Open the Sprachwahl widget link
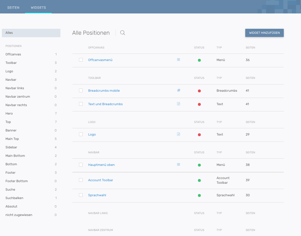This screenshot has height=236, width=301. point(97,195)
